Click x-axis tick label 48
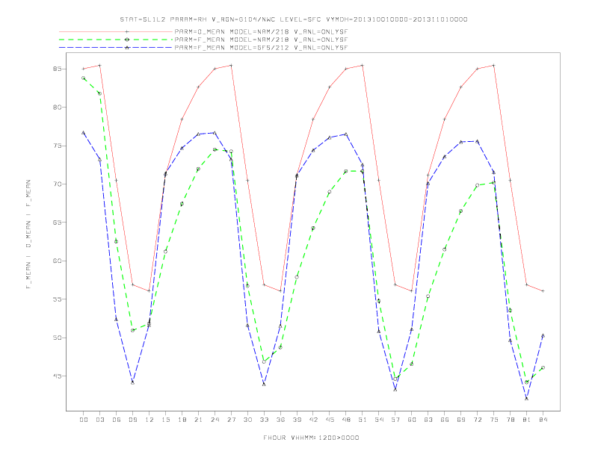 (346, 420)
